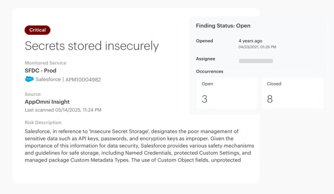Click the 4 years ago opened date
This screenshot has height=194, width=334.
(250, 41)
